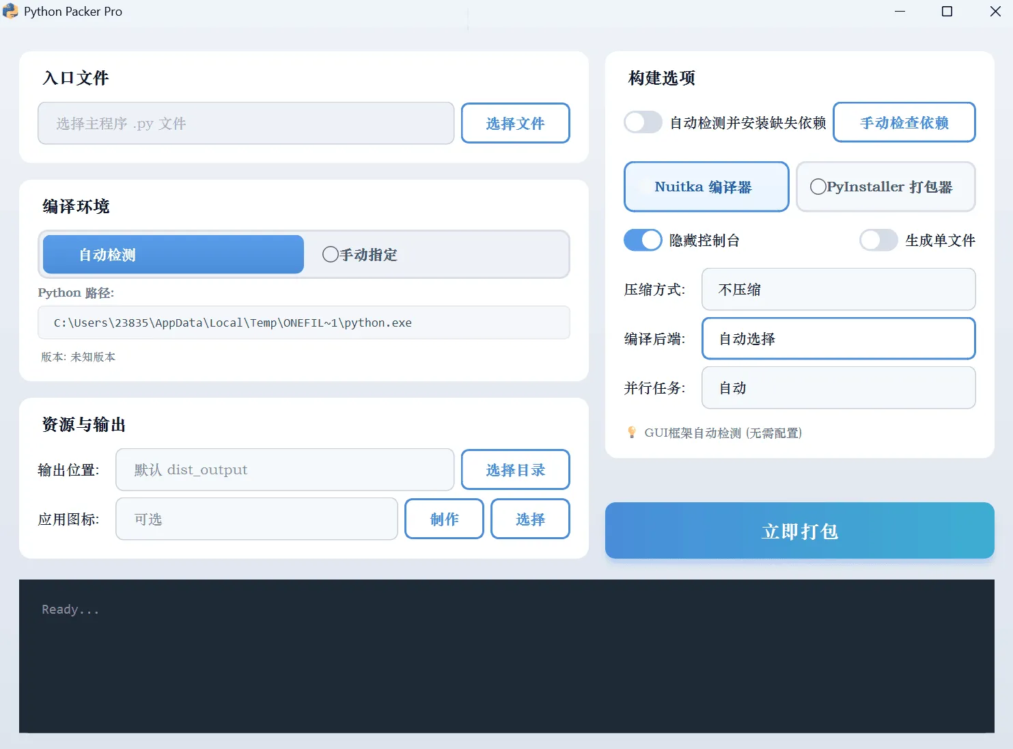Open the 编译后端 dropdown showing 自动选择
The width and height of the screenshot is (1013, 749).
click(838, 338)
